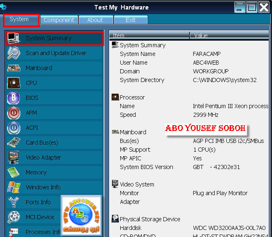Select the Bus(es) row
272x237 pixels.
[189, 141]
